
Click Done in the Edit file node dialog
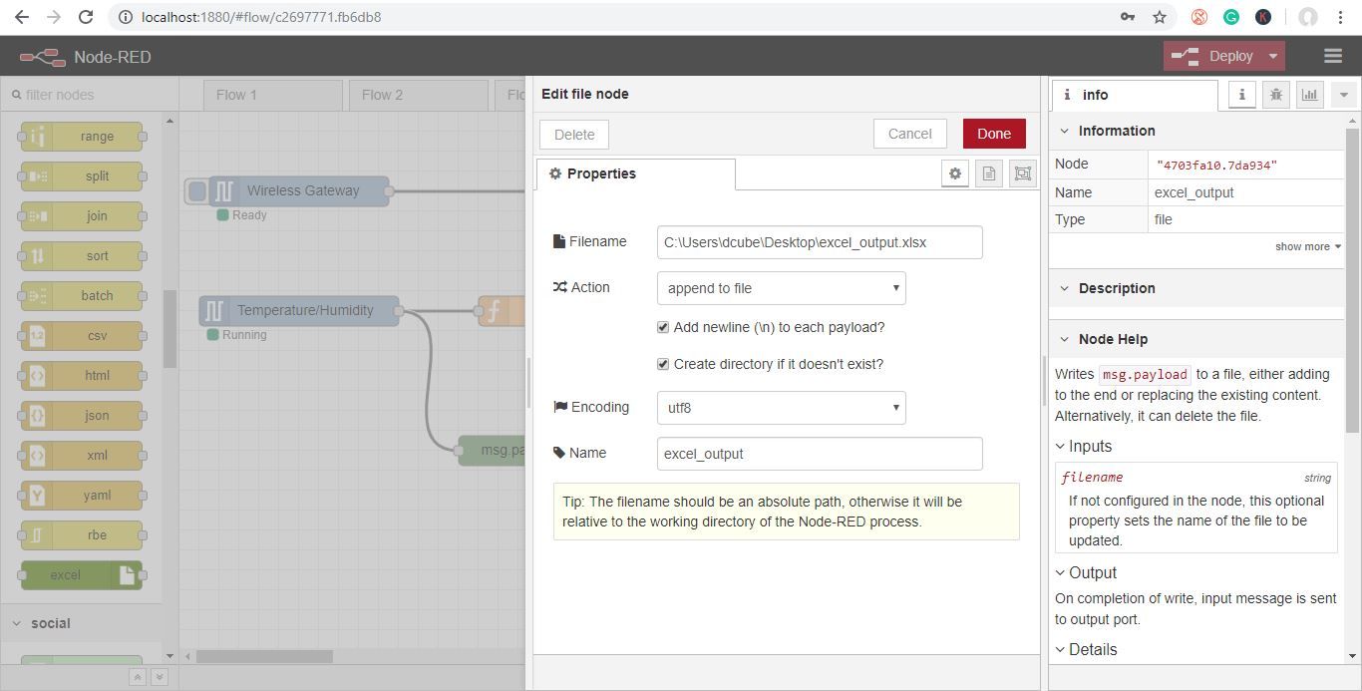coord(994,134)
